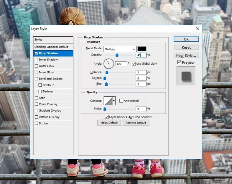Enable Anti-aliased checkbox
232x184 pixels.
click(121, 101)
